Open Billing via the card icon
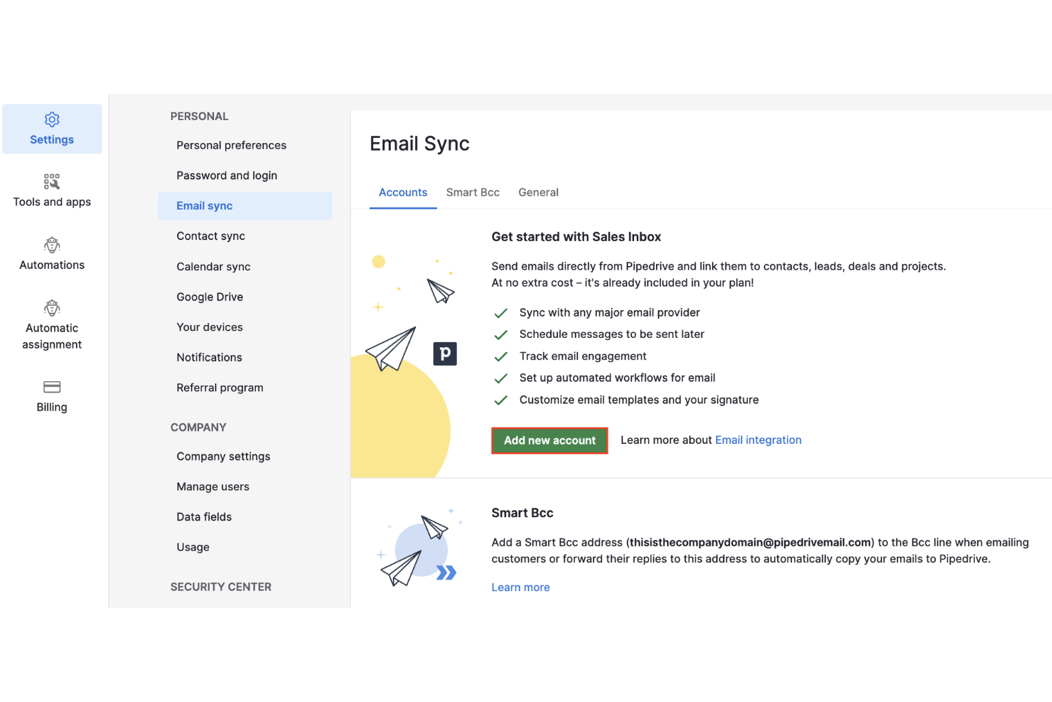The width and height of the screenshot is (1052, 702). click(x=51, y=395)
